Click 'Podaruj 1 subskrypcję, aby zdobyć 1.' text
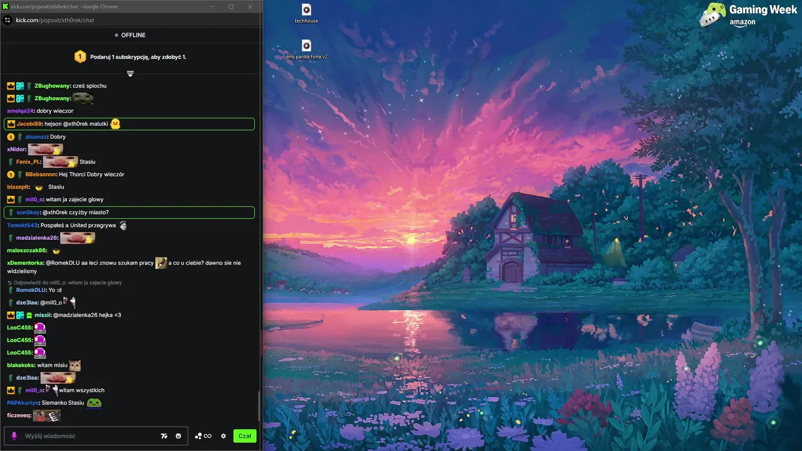Screen dimensions: 802x451 (138, 57)
